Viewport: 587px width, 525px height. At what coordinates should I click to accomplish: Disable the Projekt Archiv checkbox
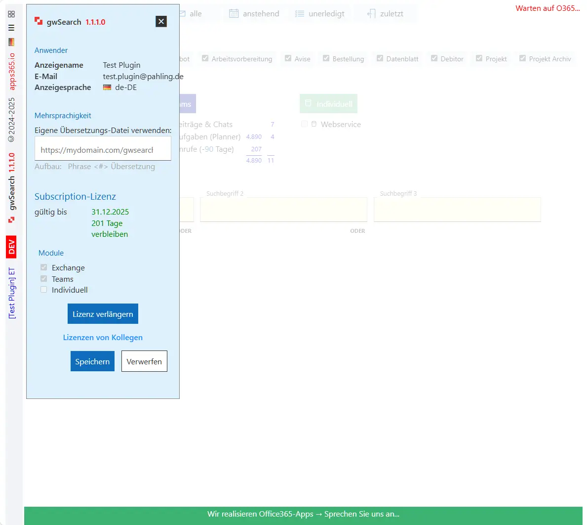[523, 58]
